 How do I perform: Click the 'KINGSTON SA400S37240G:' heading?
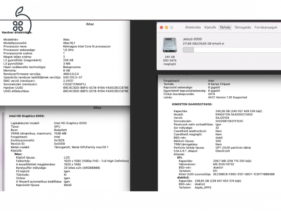pyautogui.click(x=192, y=104)
